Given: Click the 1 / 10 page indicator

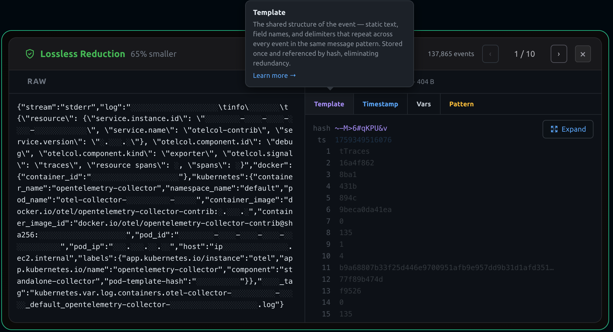Looking at the screenshot, I should pos(524,54).
